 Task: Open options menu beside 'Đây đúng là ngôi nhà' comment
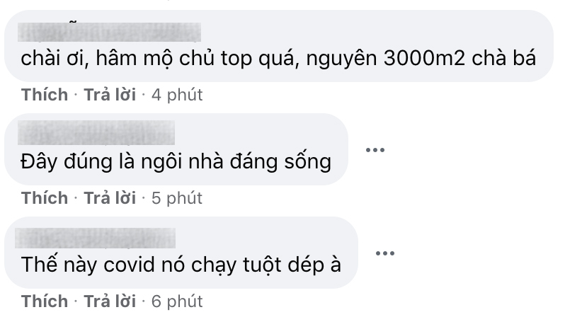[375, 150]
